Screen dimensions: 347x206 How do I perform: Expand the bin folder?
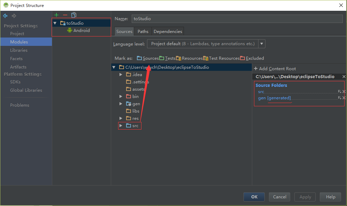(121, 96)
